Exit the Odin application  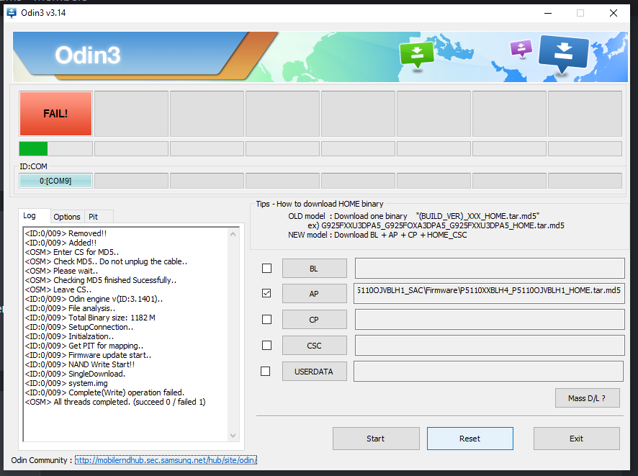pos(577,439)
